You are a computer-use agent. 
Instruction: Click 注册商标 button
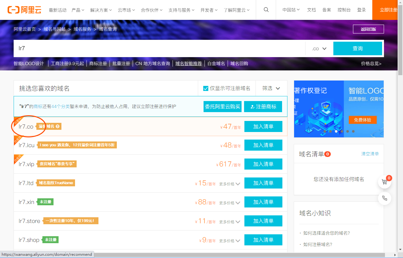pos(263,107)
